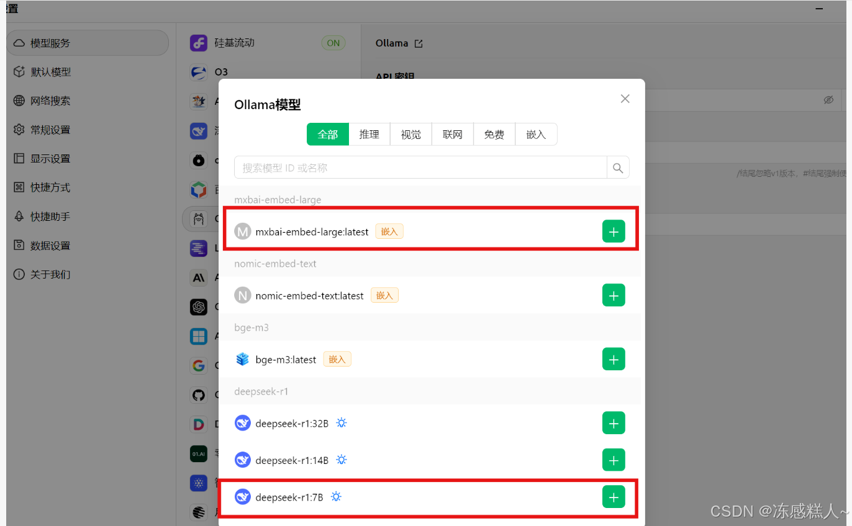
Task: Select the 视觉 filter tab
Action: 410,134
